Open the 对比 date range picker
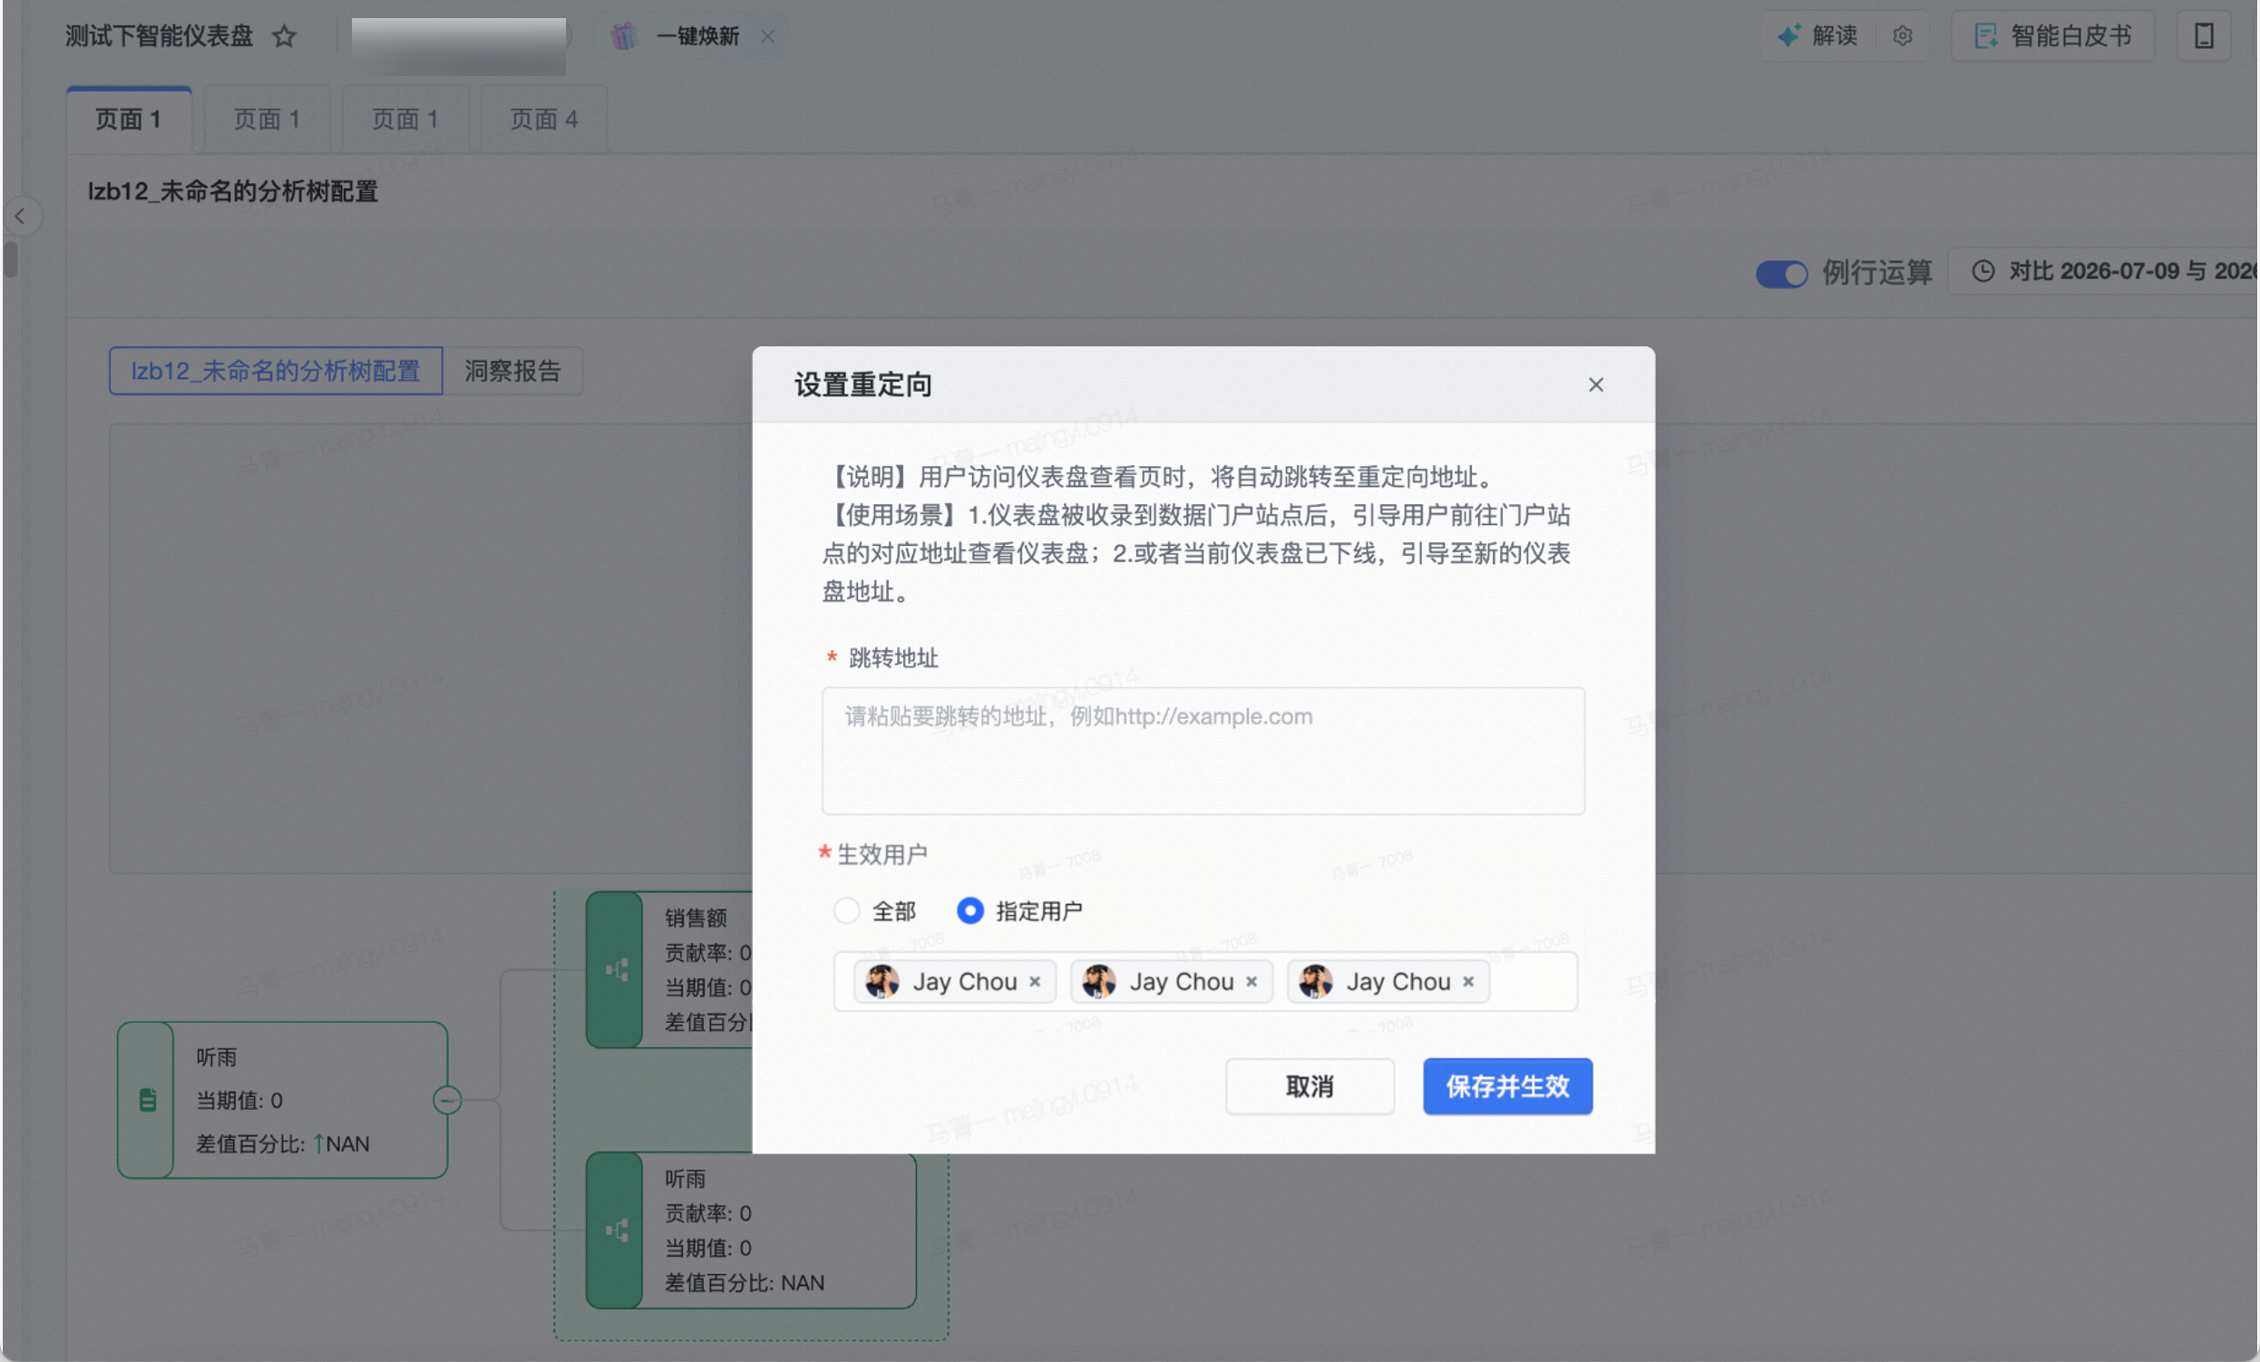This screenshot has width=2260, height=1362. [x=2105, y=271]
